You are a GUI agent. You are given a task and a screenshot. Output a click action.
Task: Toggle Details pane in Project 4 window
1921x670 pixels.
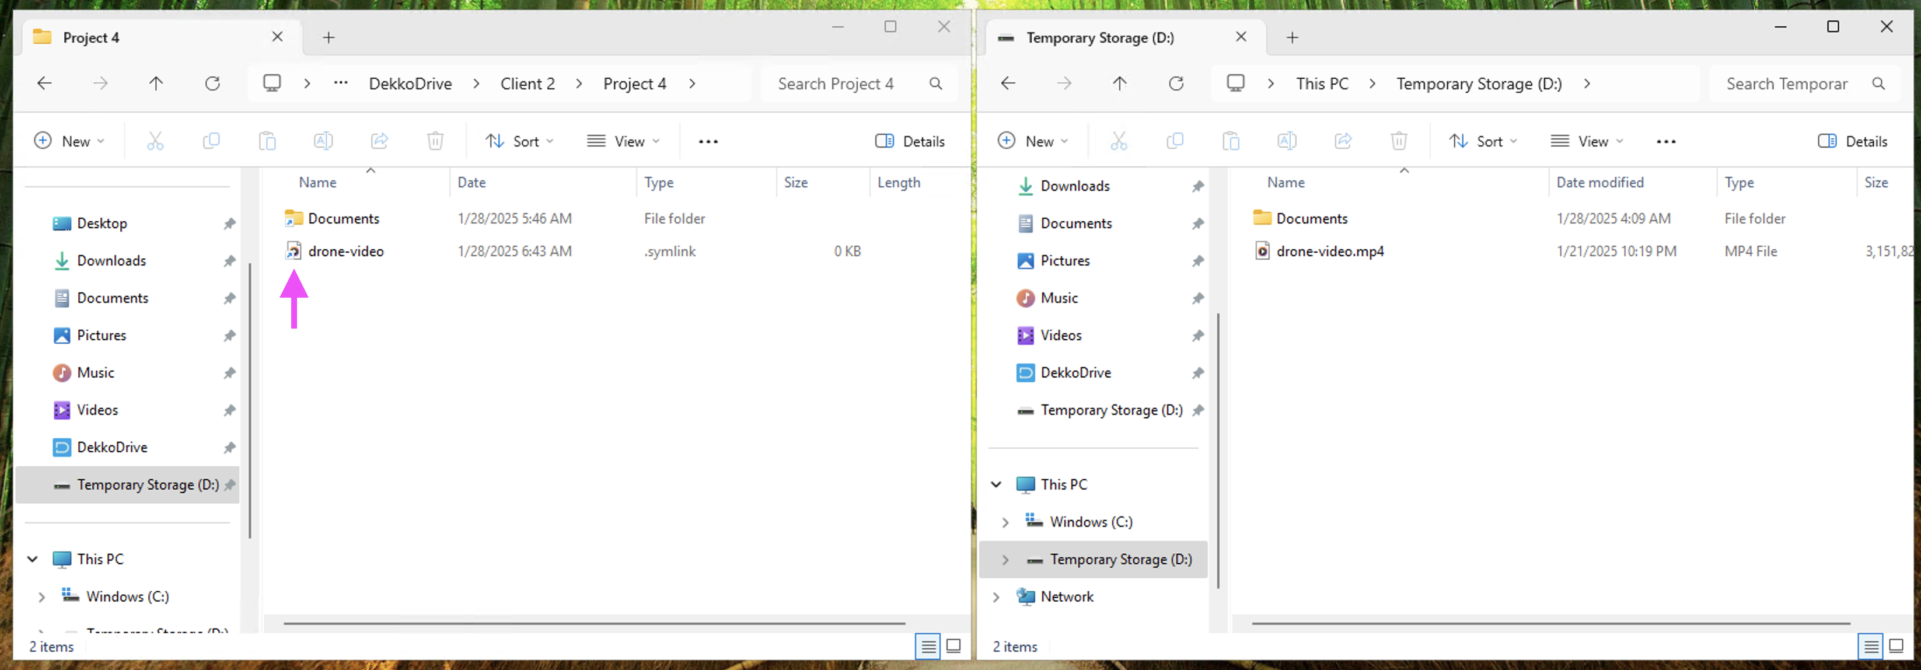click(x=910, y=141)
